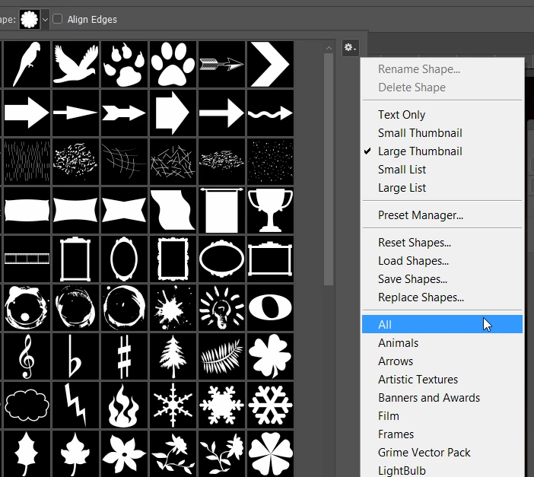
Task: Select the bow-tie banner shape
Action: [x=124, y=210]
